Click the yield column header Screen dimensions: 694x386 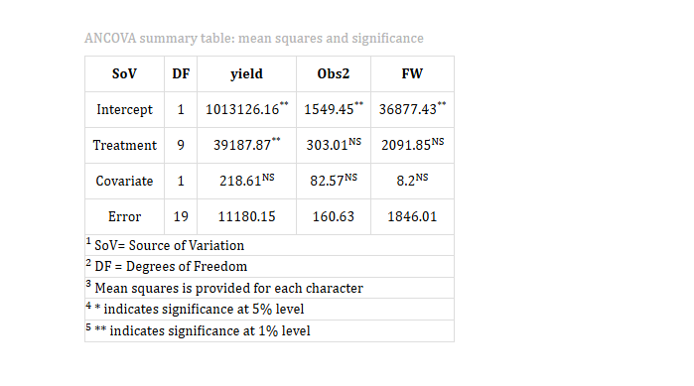pyautogui.click(x=246, y=73)
